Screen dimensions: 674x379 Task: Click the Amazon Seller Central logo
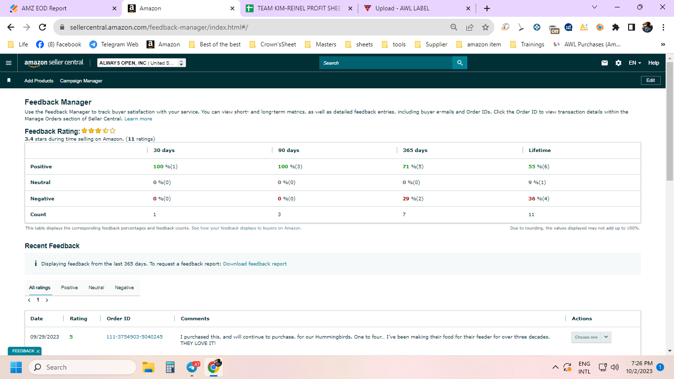click(x=54, y=63)
